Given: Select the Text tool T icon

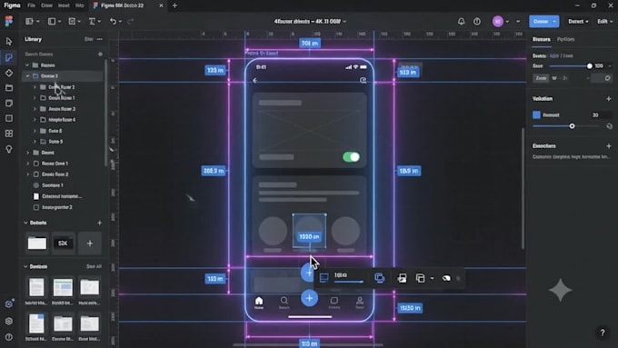Looking at the screenshot, I should coord(92,21).
